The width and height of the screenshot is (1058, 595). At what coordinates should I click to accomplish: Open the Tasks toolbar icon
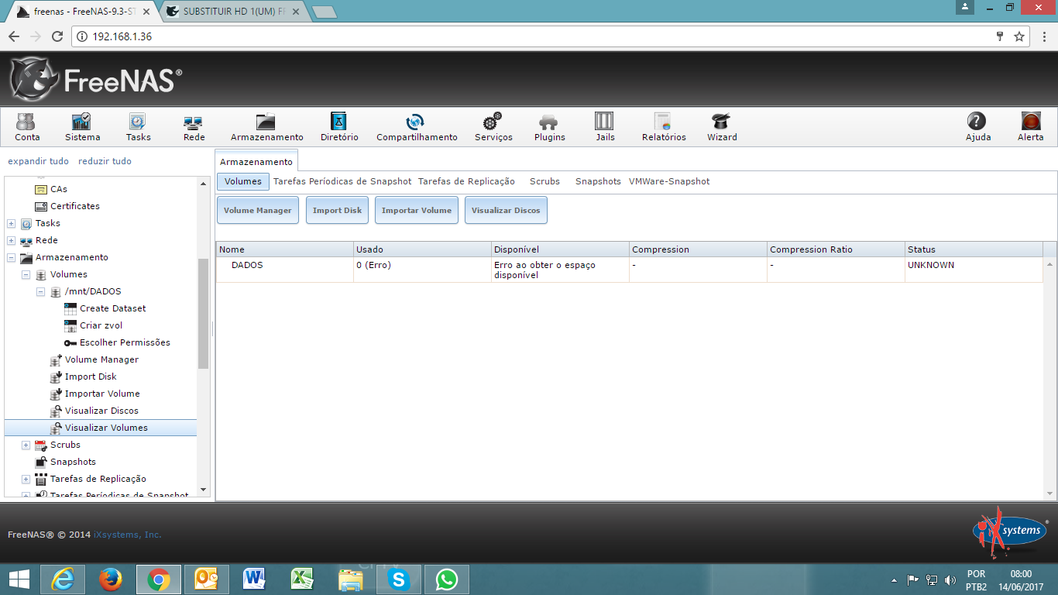coord(138,127)
